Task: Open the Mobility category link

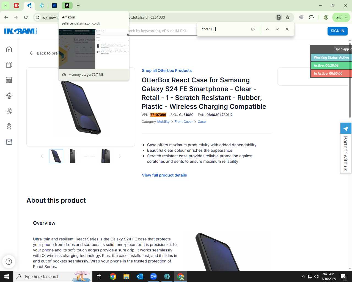Action: point(163,122)
